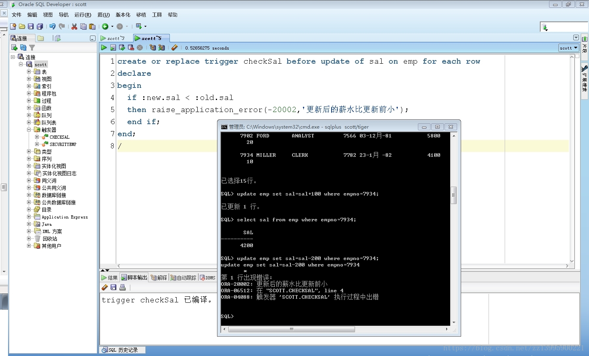
Task: Click the Explain Plan icon in worksheet toolbar
Action: 152,48
